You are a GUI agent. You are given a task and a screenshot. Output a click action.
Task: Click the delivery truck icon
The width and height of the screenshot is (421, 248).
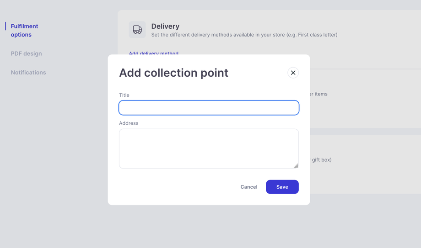[137, 30]
